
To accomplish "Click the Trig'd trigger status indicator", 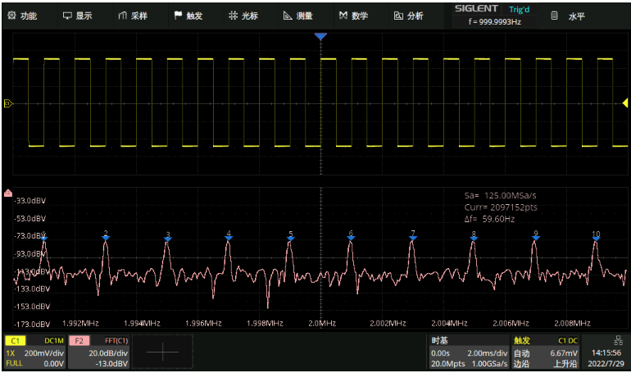I will coord(519,10).
